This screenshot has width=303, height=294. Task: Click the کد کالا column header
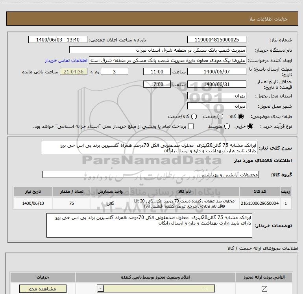click(260, 191)
